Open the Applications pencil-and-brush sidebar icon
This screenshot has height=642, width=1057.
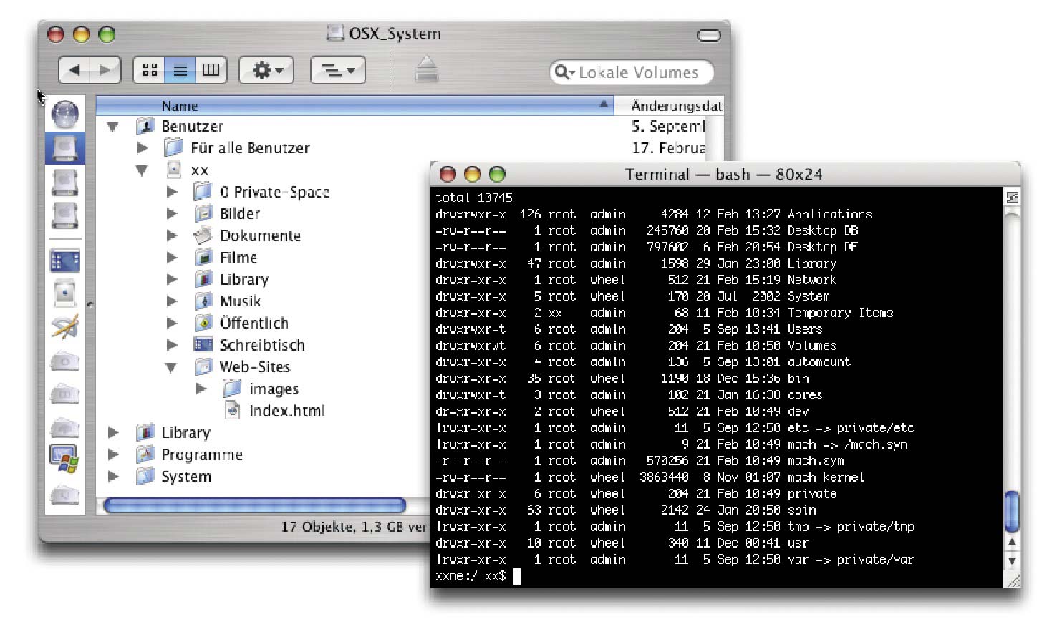click(x=65, y=326)
